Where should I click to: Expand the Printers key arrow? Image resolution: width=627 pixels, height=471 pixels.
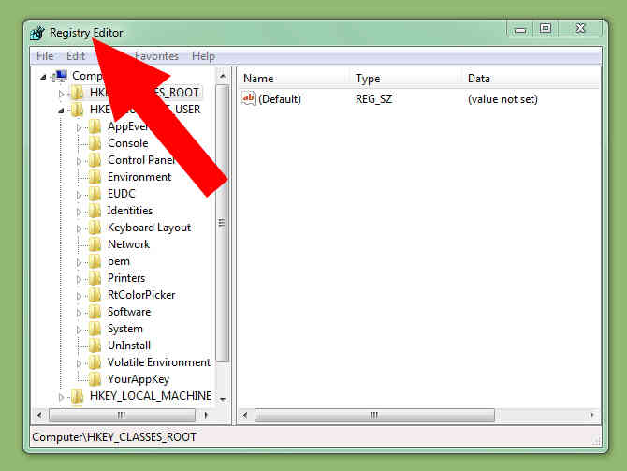tap(80, 278)
